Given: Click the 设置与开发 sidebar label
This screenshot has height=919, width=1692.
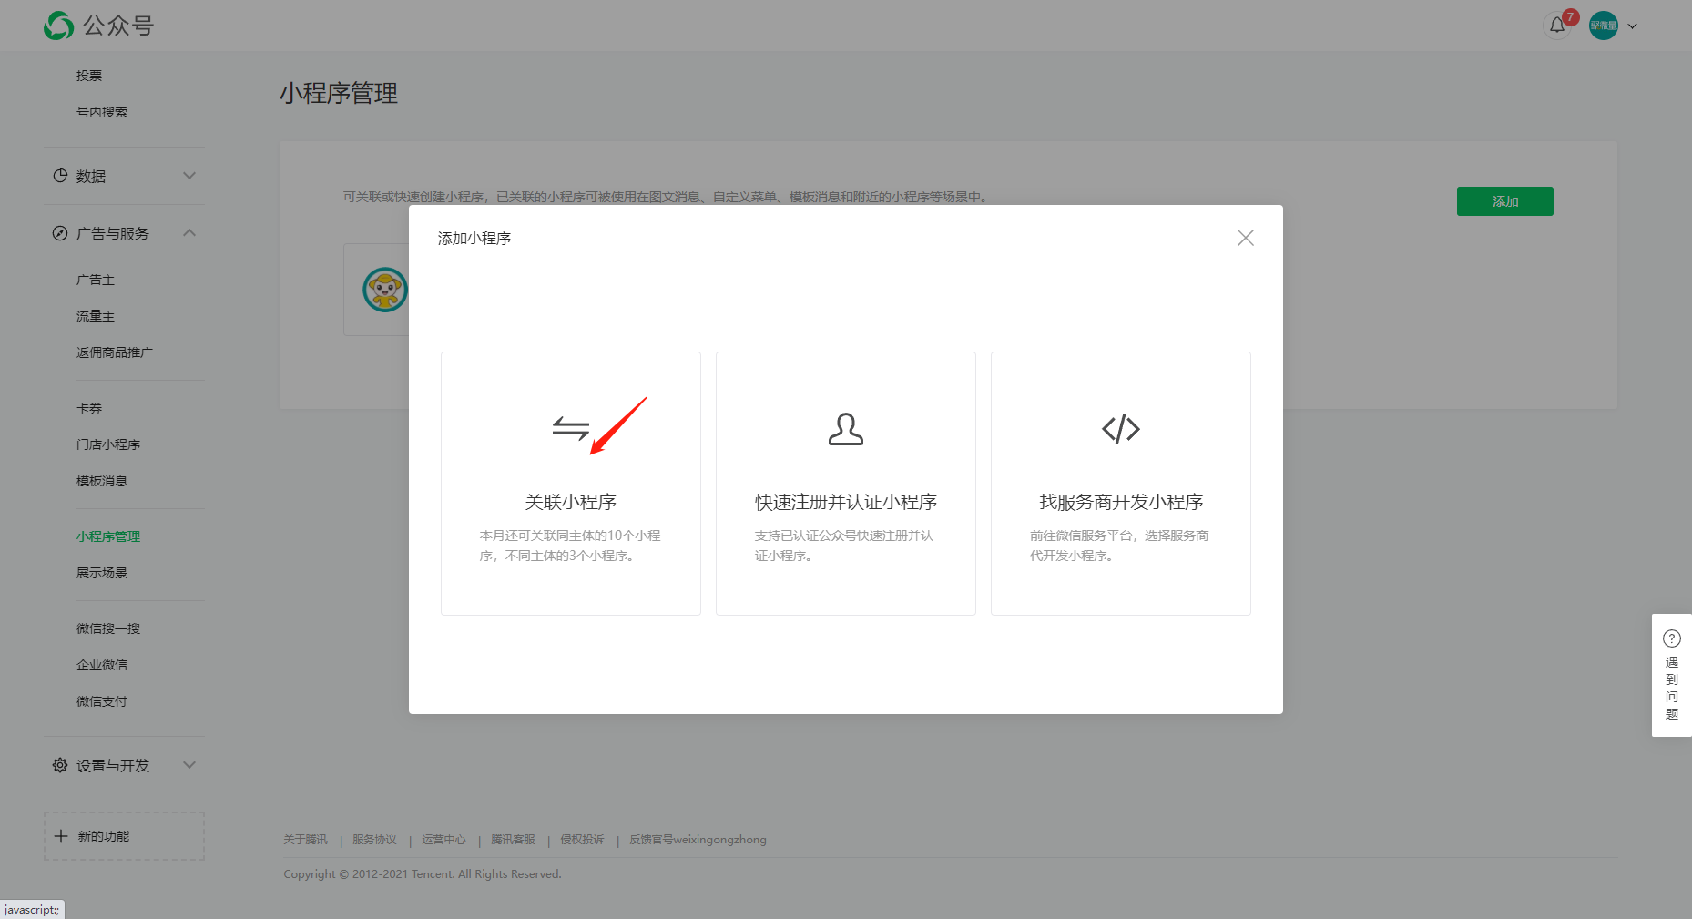Looking at the screenshot, I should [113, 765].
